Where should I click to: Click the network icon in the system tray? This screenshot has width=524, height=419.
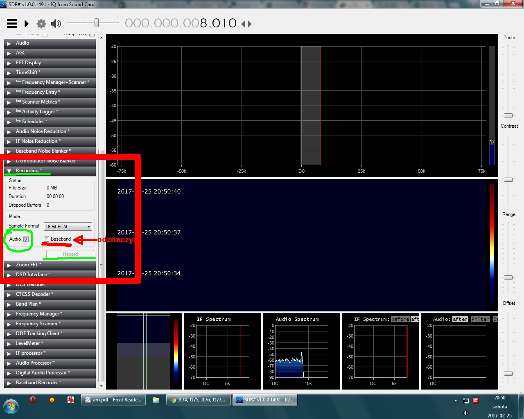tap(466, 401)
